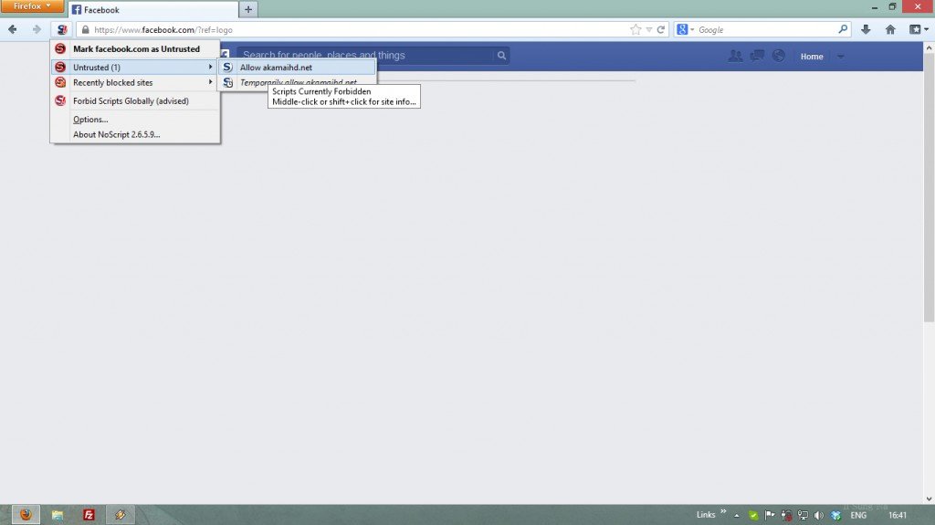Reload the page with the refresh icon
Image resolution: width=935 pixels, height=525 pixels.
(x=661, y=29)
